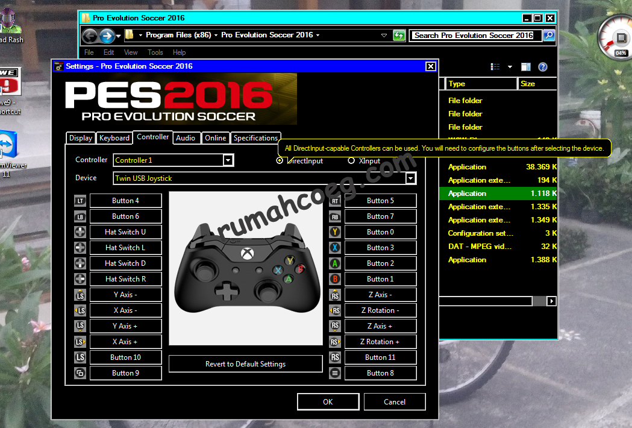Click the green A button icon
Screen dimensions: 632x428
pos(335,263)
